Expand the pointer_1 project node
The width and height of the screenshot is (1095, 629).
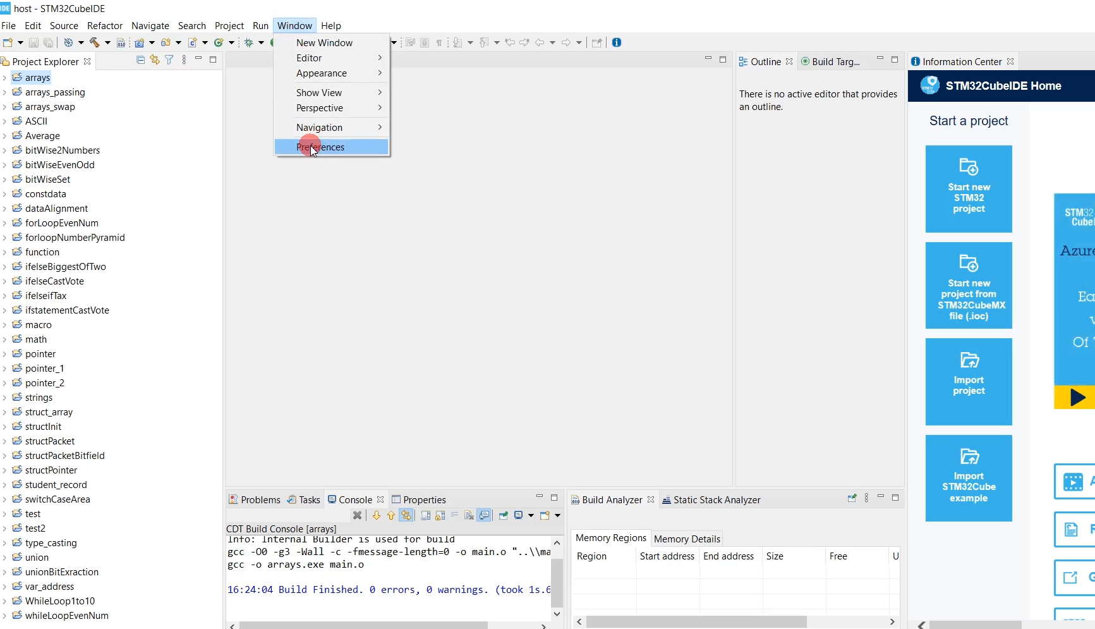point(4,369)
